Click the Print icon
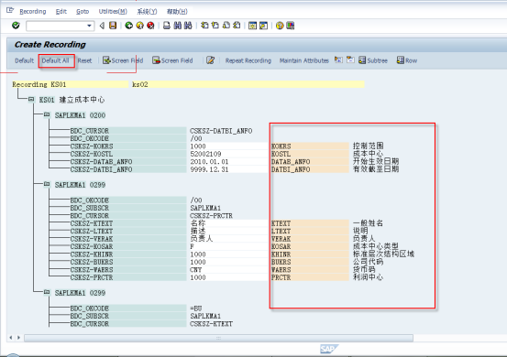Viewport: 507px width, 357px height. (x=167, y=26)
